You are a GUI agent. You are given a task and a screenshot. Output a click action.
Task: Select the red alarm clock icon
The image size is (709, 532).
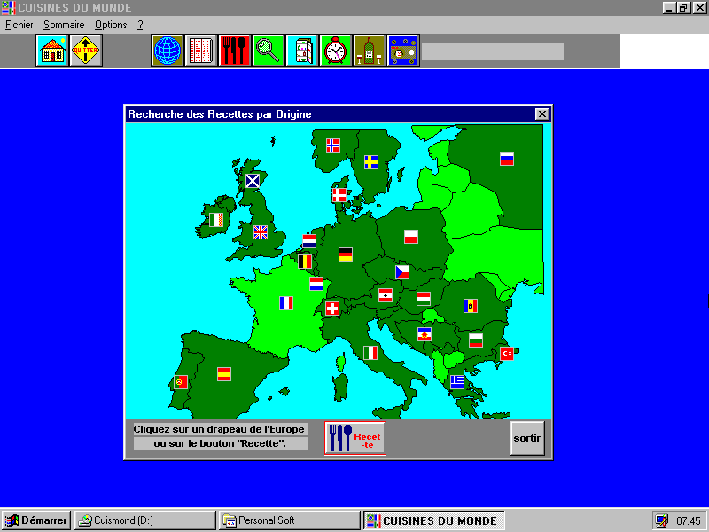pyautogui.click(x=336, y=51)
